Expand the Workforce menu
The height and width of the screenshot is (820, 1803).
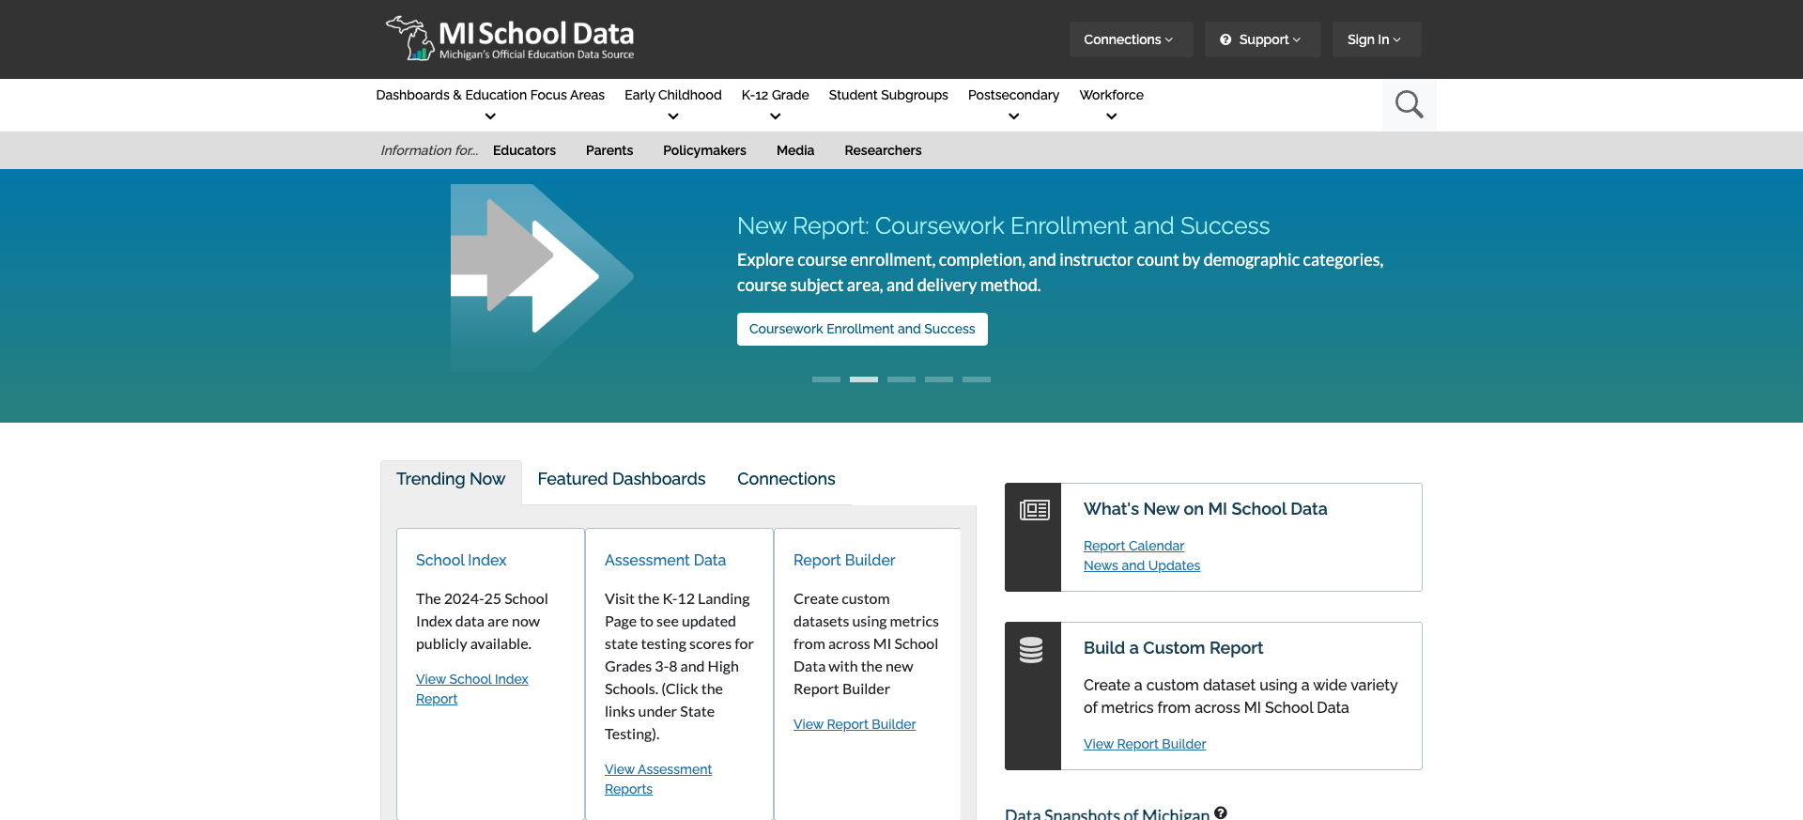coord(1111,104)
